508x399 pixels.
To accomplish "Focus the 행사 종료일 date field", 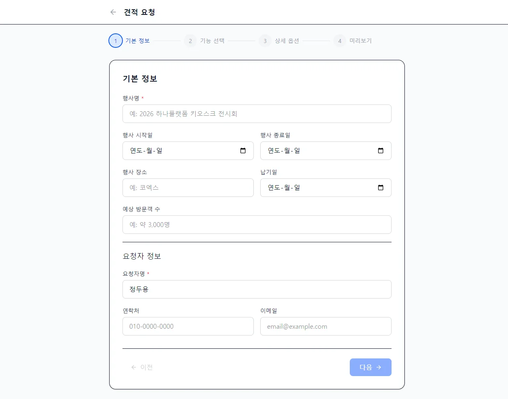I will click(x=326, y=151).
